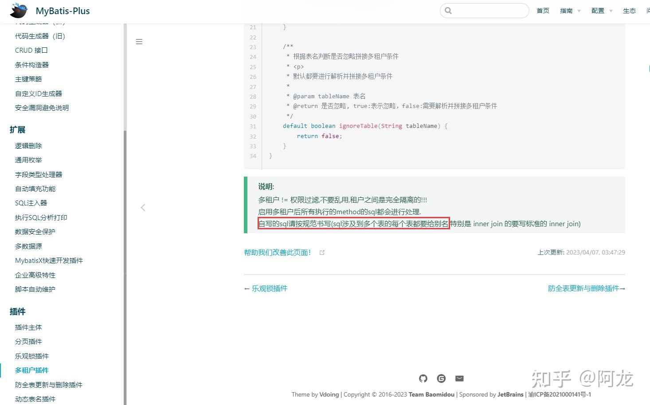This screenshot has height=405, width=650.
Task: Expand the 配置 dropdown in navbar
Action: pos(602,11)
